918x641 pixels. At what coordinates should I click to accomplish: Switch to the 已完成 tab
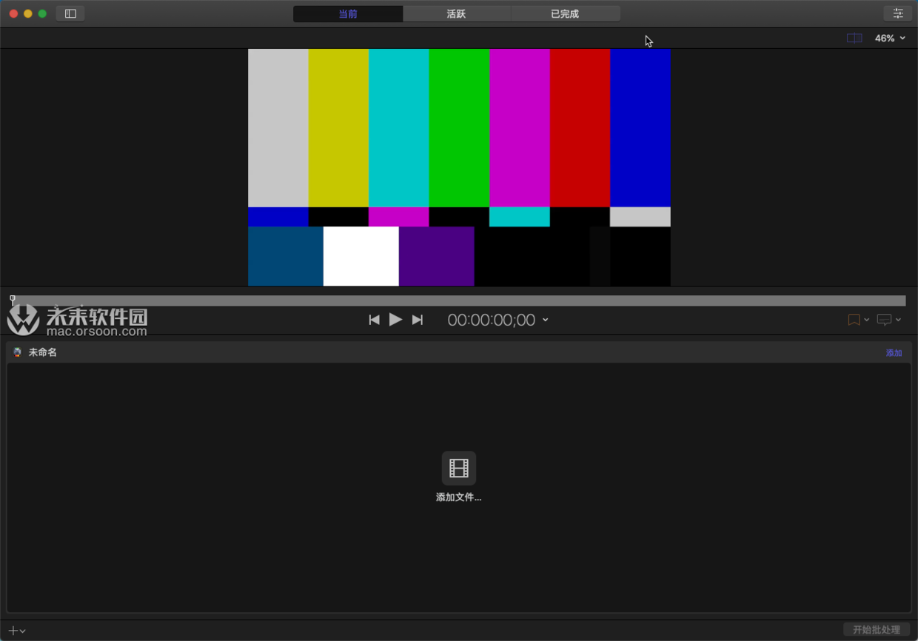pyautogui.click(x=565, y=14)
